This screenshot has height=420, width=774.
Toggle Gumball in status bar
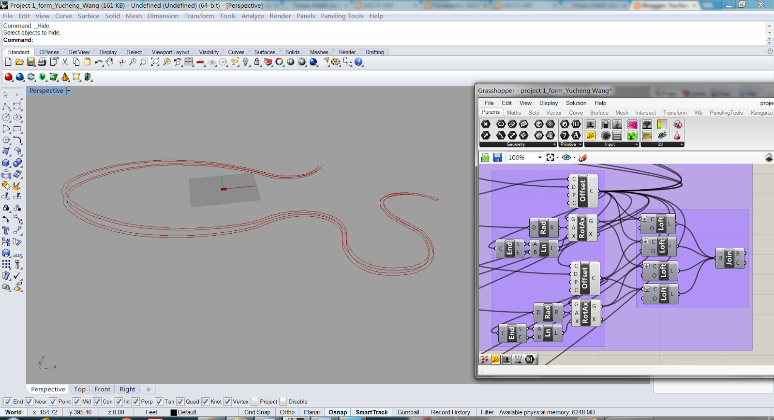(x=408, y=412)
